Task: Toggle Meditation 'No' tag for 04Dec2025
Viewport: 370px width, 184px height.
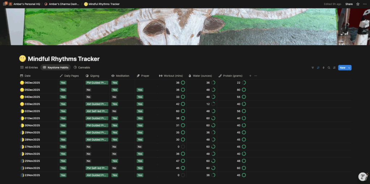Action: coord(114,97)
